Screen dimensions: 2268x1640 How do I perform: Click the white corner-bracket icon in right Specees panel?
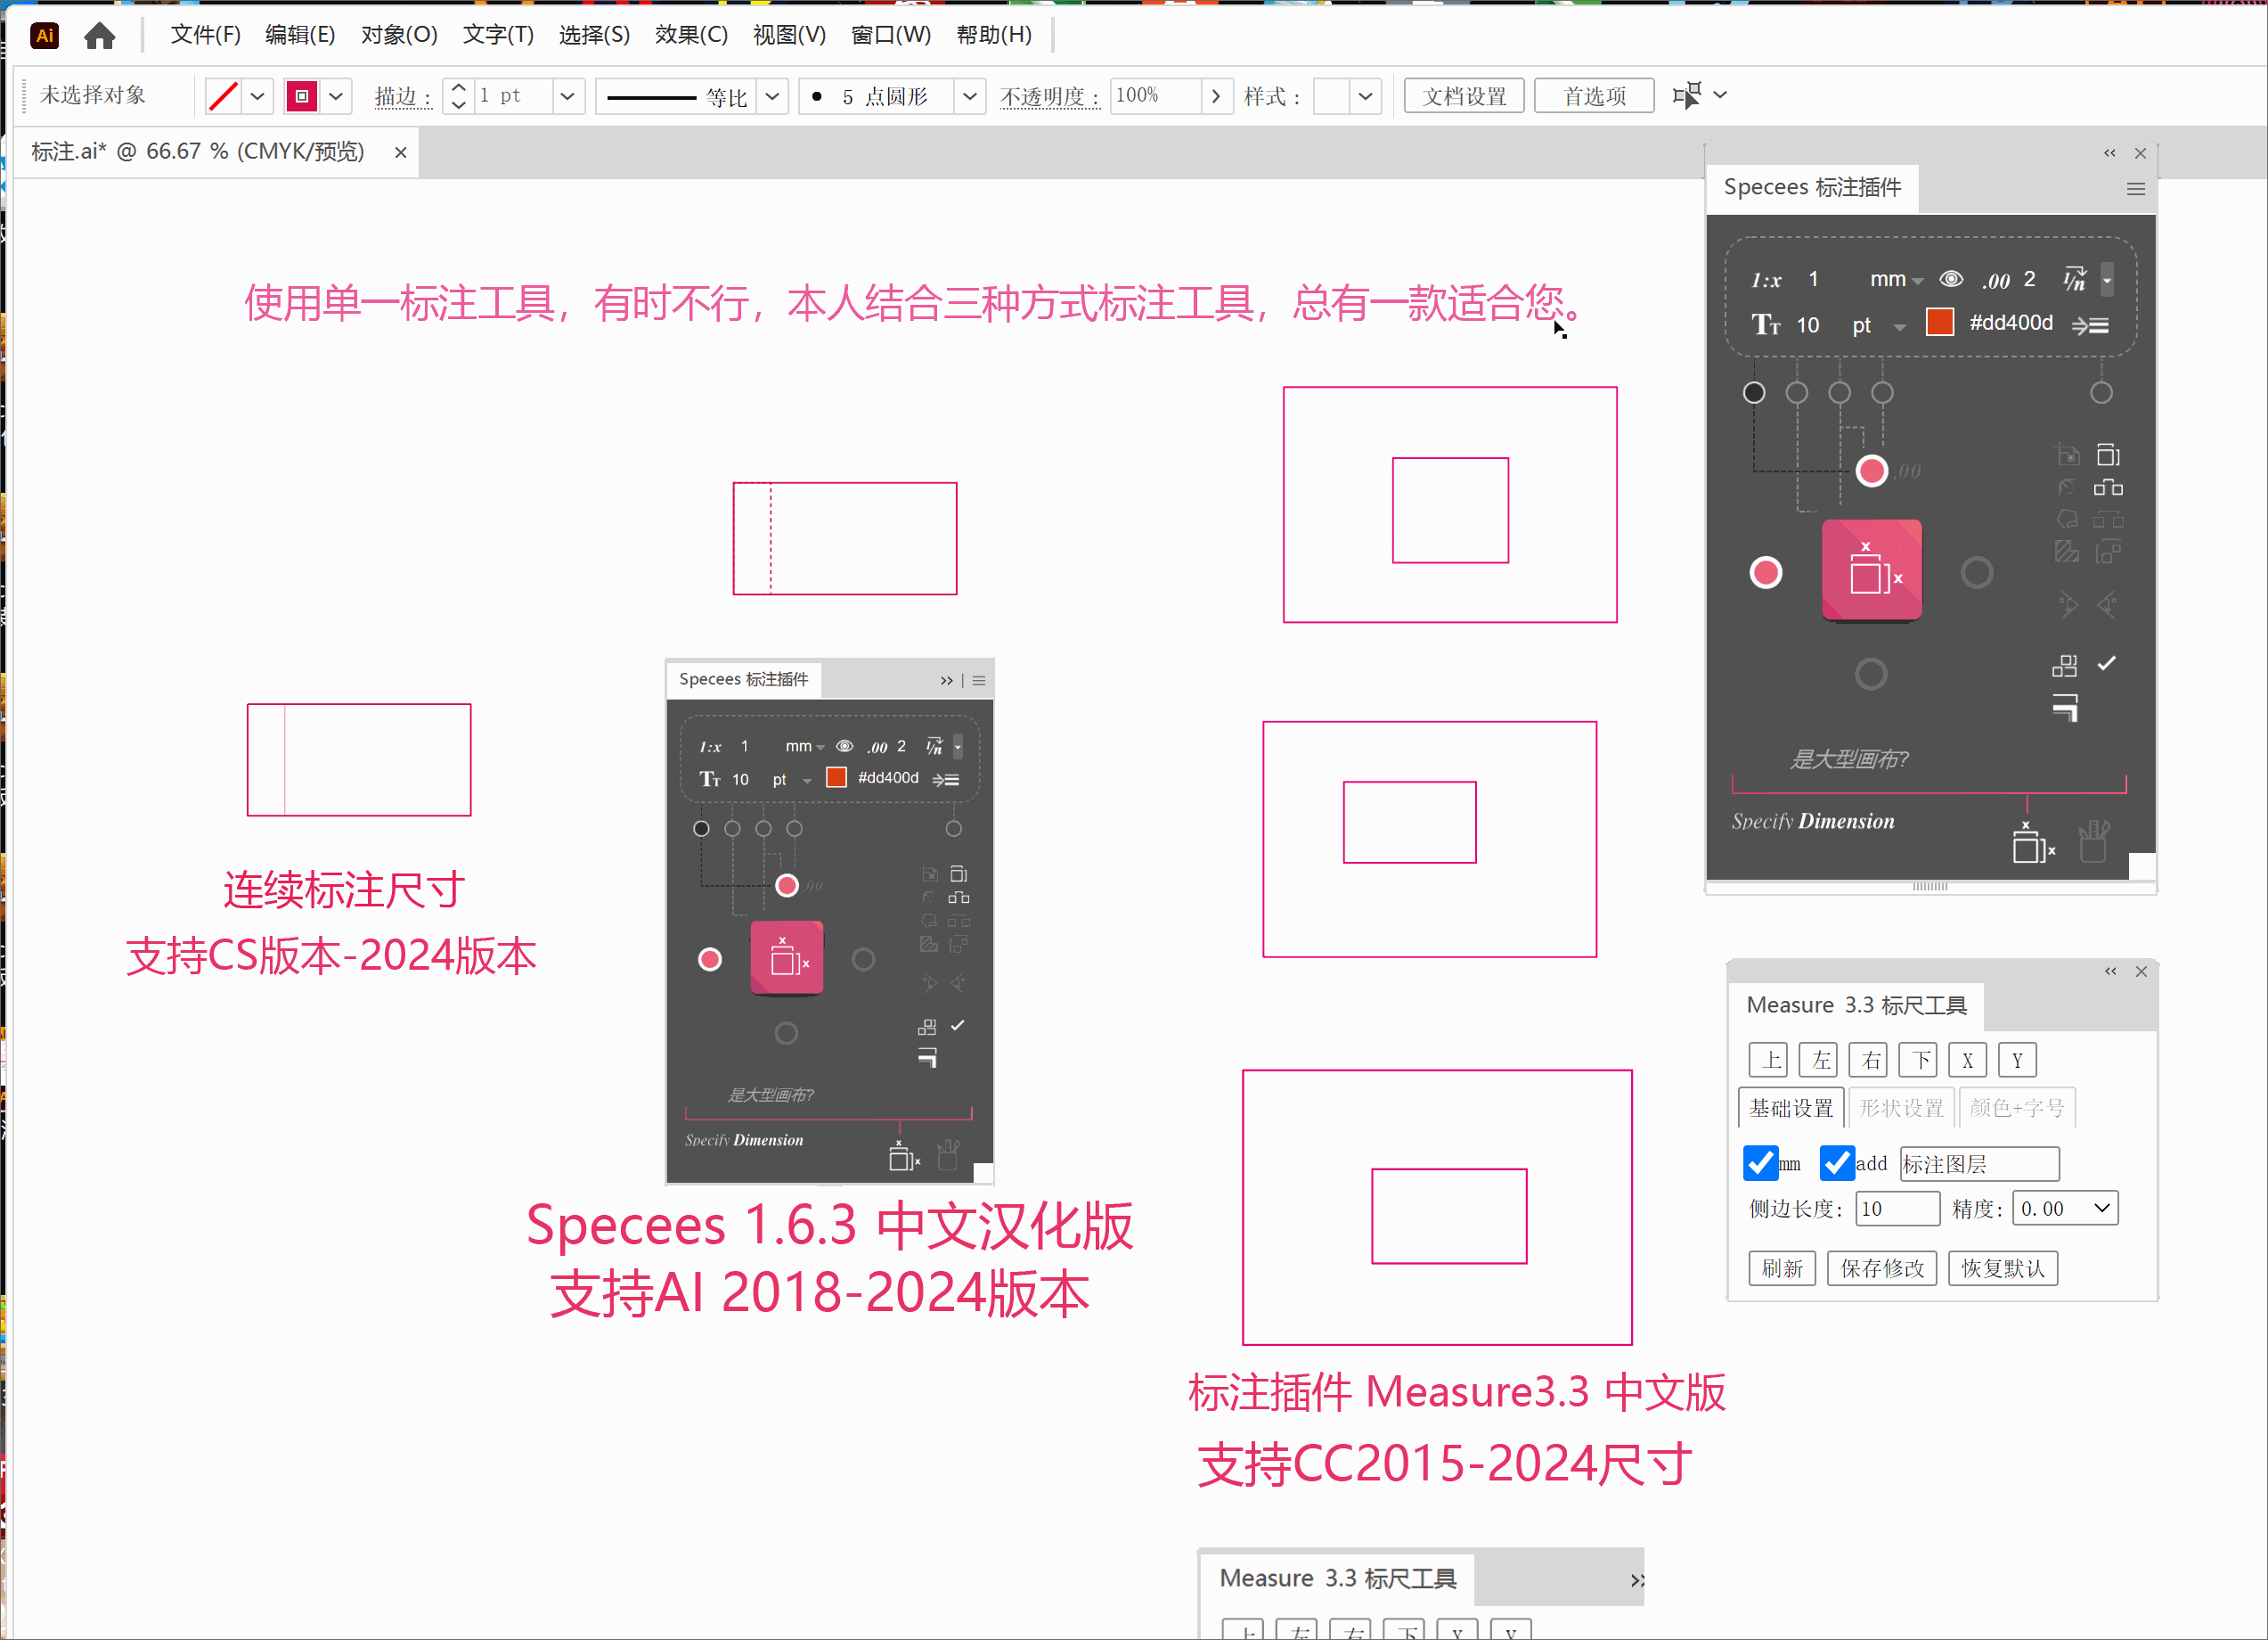click(x=2065, y=708)
